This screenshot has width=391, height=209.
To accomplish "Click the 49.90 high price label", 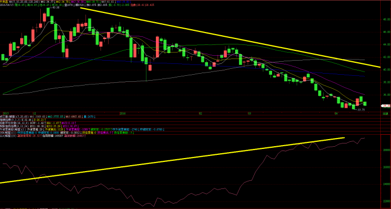I will [56, 8].
